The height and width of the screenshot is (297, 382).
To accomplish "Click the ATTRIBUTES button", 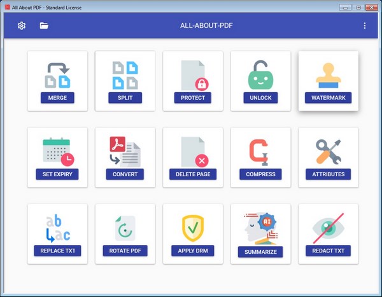I will coord(328,174).
